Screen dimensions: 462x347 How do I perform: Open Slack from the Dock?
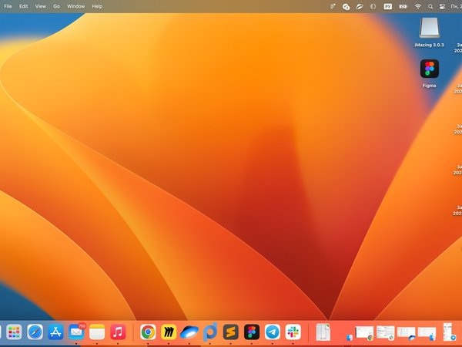(x=293, y=332)
